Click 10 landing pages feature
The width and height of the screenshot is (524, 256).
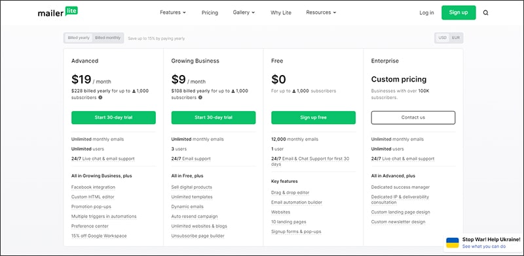(289, 221)
